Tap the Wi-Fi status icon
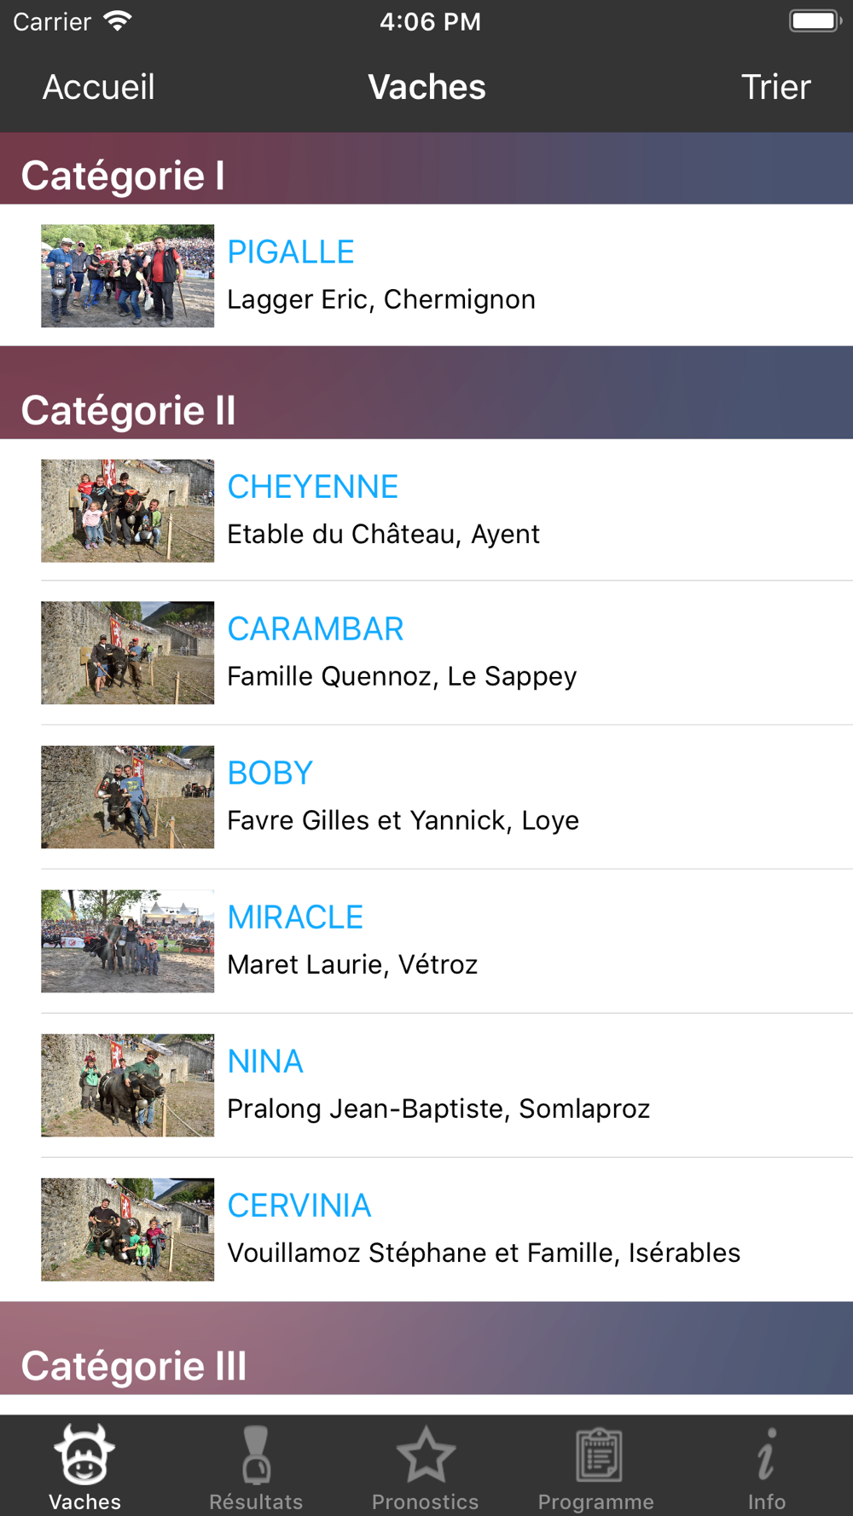The height and width of the screenshot is (1516, 853). (118, 20)
